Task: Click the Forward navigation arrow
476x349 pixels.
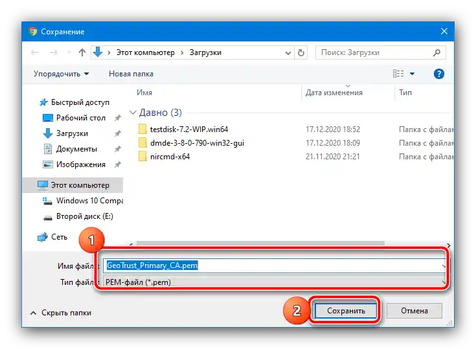Action: coord(53,53)
